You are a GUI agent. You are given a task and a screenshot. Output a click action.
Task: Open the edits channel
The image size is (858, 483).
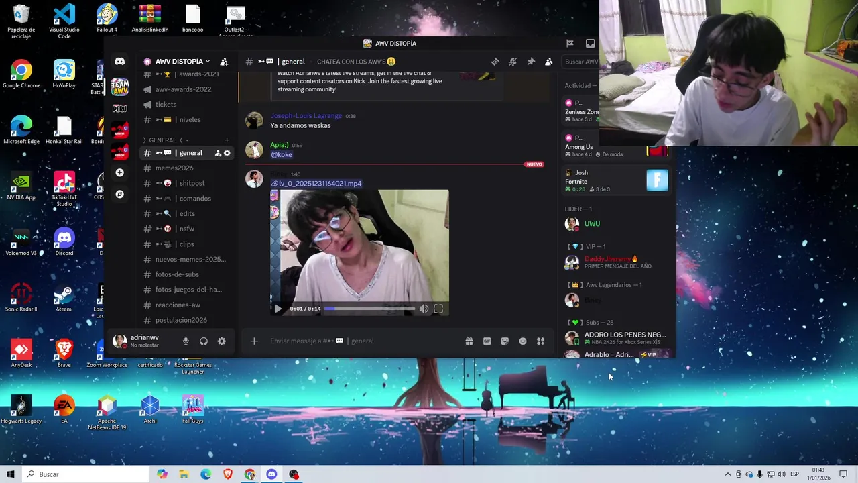[187, 214]
